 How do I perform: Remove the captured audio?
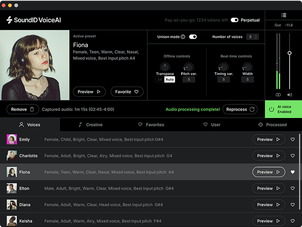coord(23,109)
